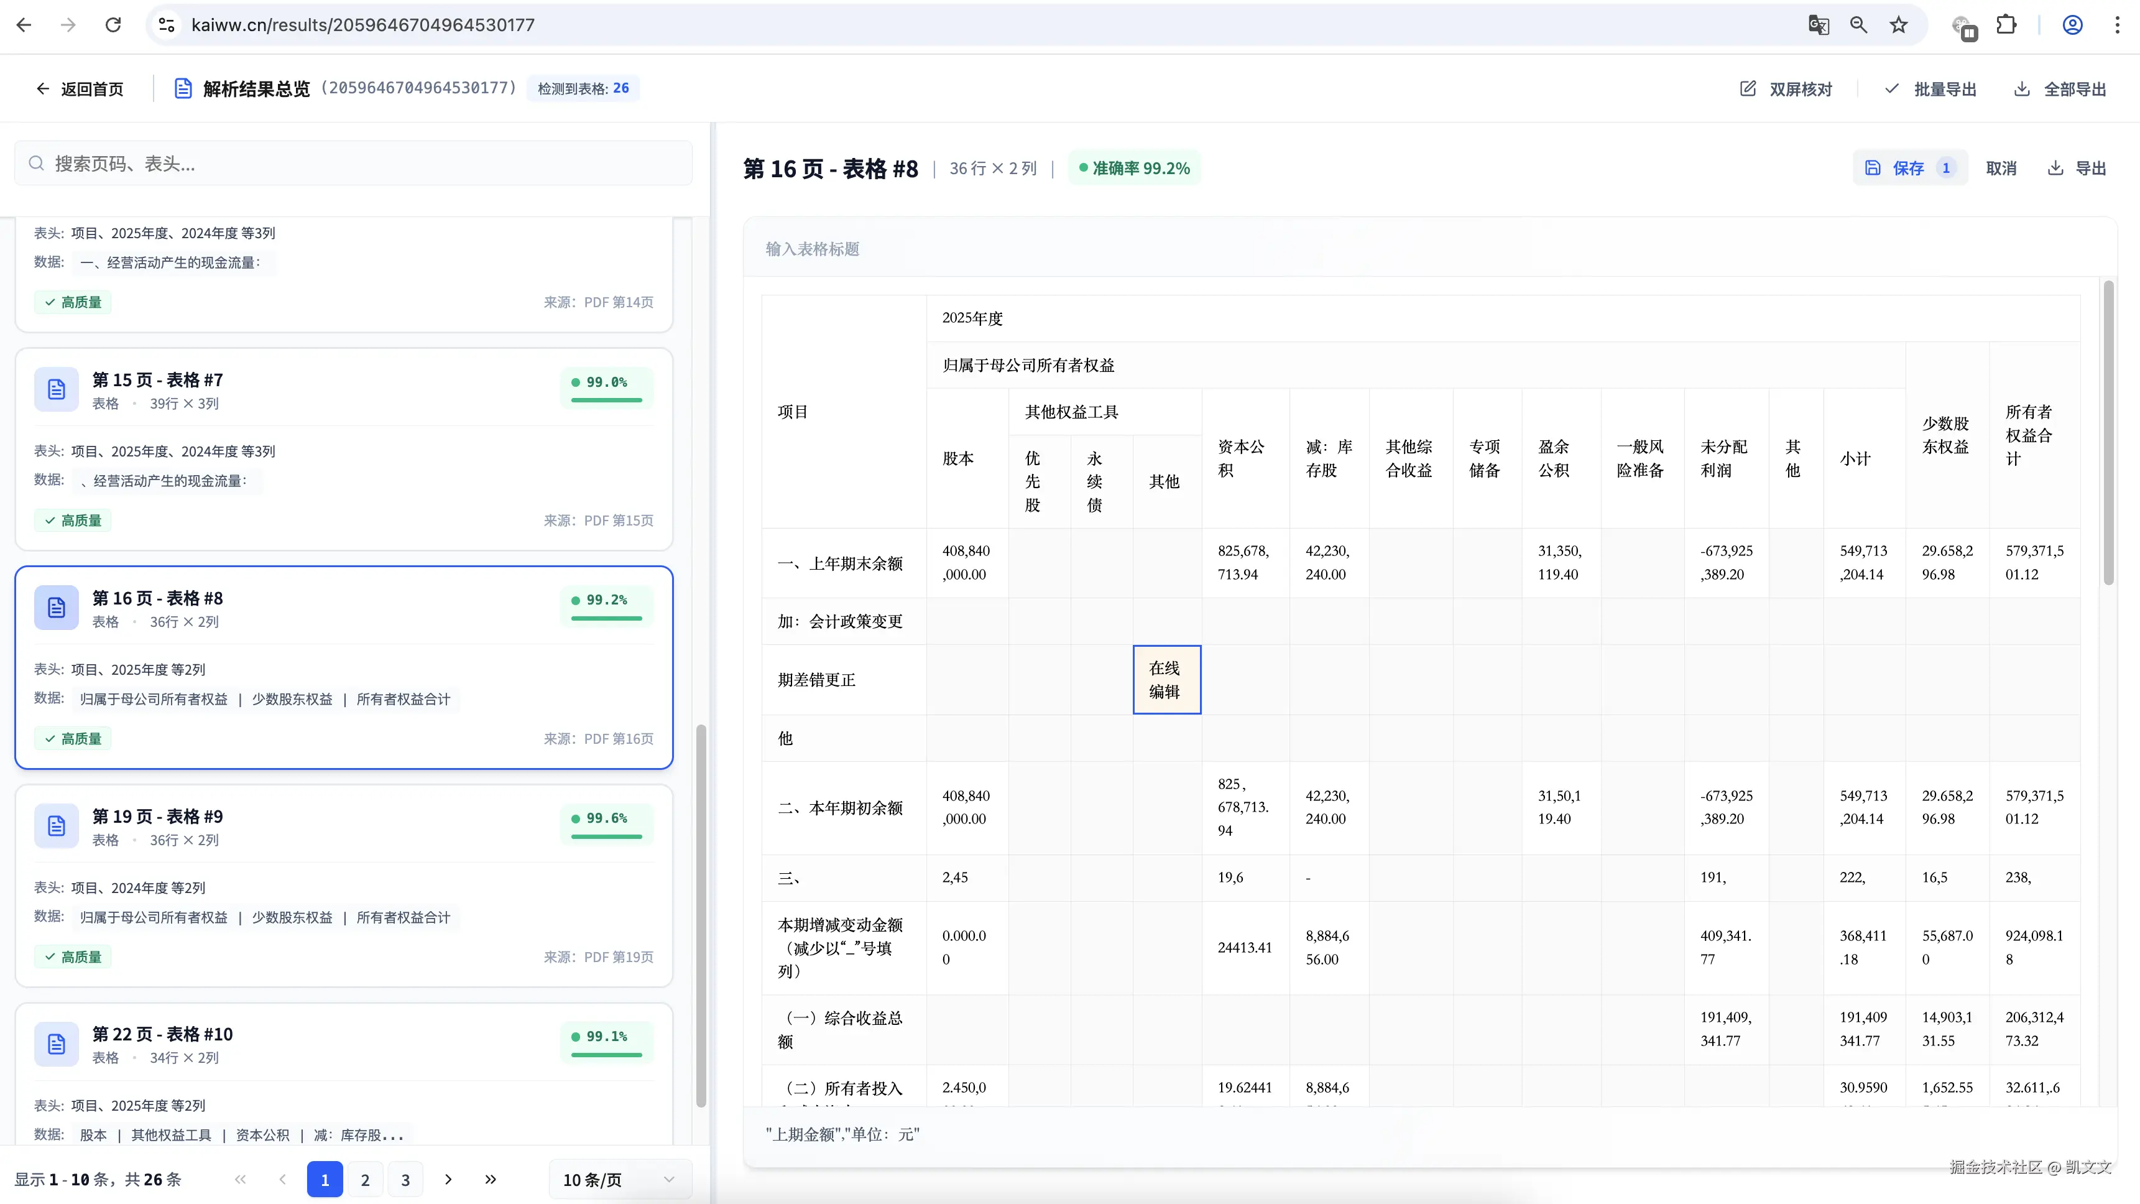
Task: Reload the page
Action: coord(113,25)
